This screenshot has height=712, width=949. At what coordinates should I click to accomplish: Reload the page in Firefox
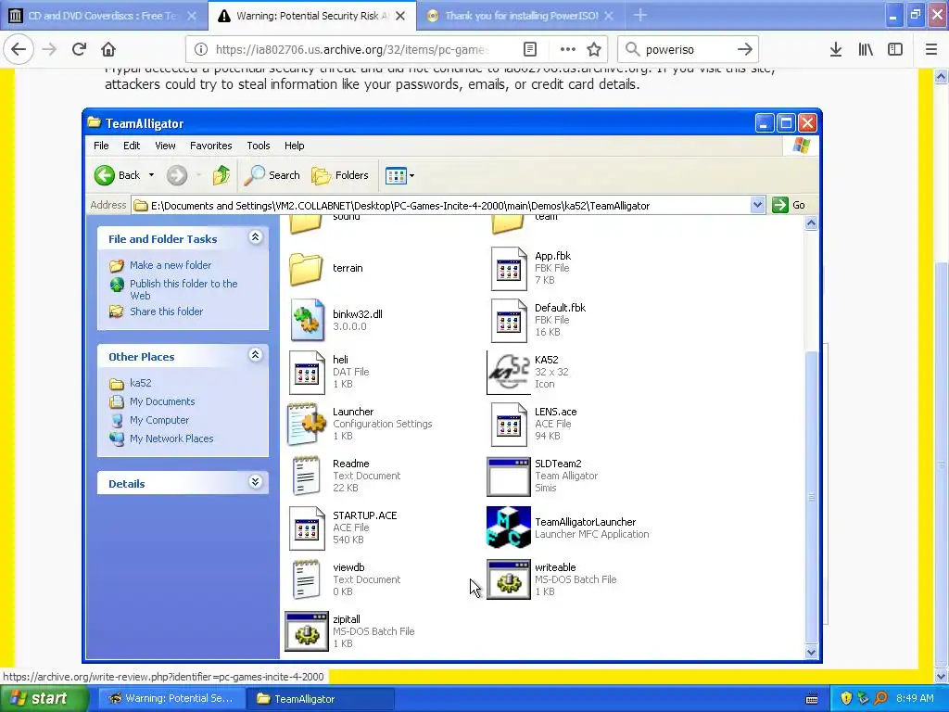coord(80,49)
